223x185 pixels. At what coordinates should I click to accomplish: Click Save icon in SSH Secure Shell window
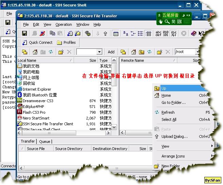pos(7,22)
